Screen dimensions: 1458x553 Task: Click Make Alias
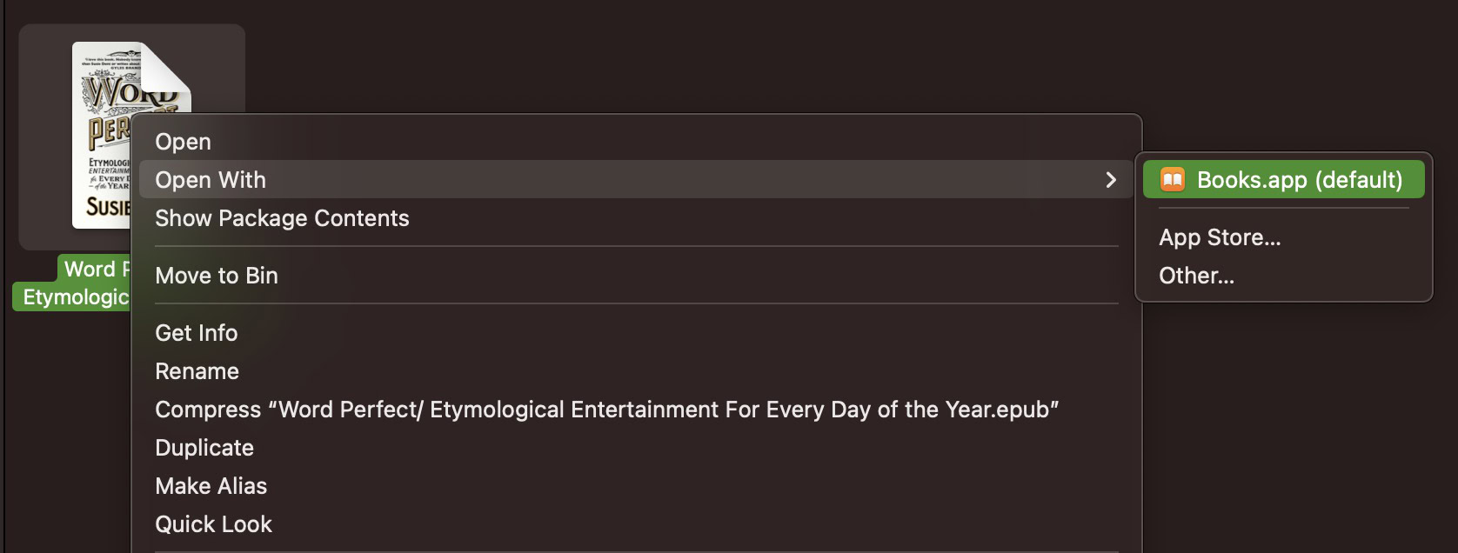(211, 486)
